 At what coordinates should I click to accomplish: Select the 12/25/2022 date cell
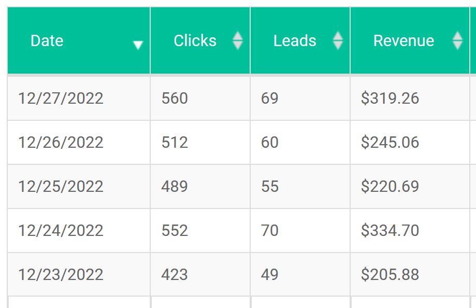tap(61, 186)
